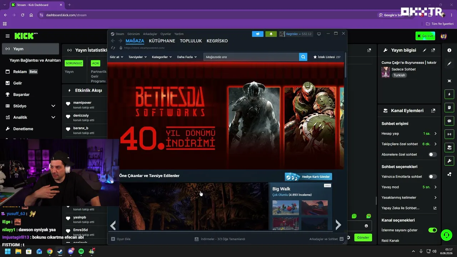Open Yasaklanmış kelimeler chevron
Viewport: 457px width, 257px height.
pos(435,197)
